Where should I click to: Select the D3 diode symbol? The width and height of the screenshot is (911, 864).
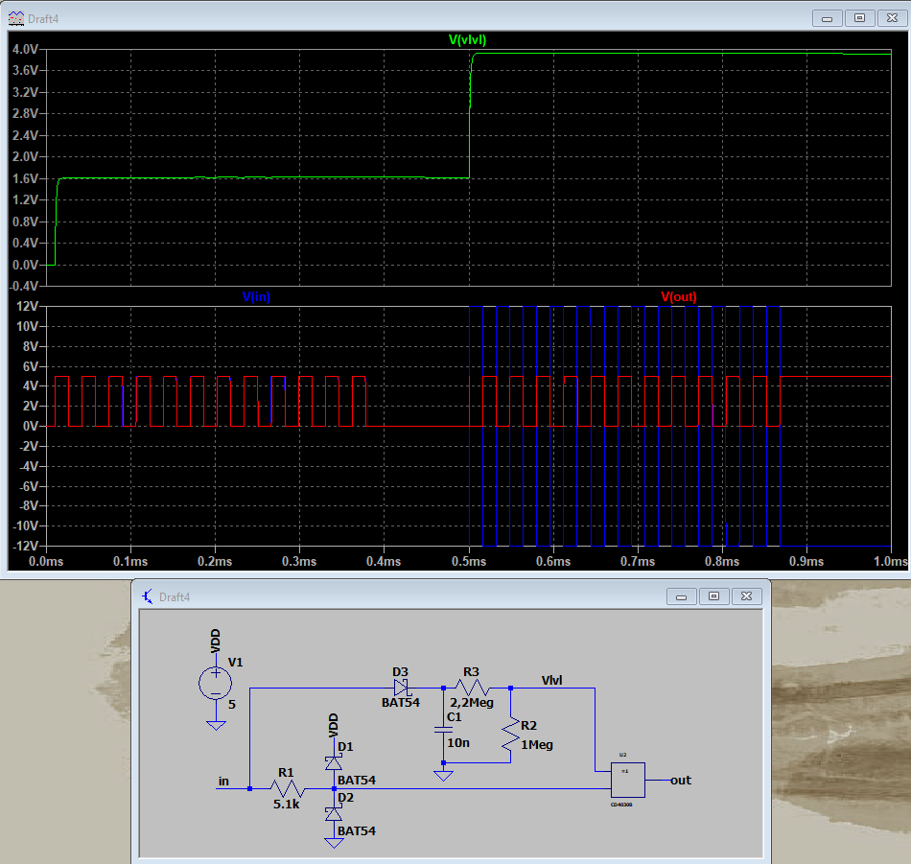click(x=402, y=688)
